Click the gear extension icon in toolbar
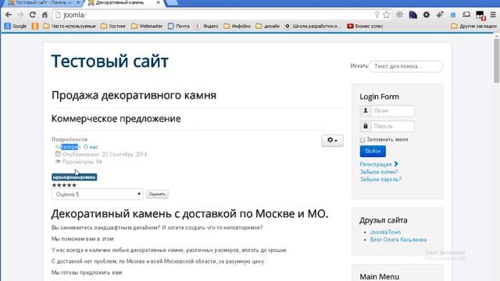Screen dimensions: 500x281 pyautogui.click(x=427, y=15)
